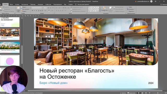The height and width of the screenshot is (94, 167).
Task: Switch to Slide Sorter view icon
Action: click(x=142, y=93)
